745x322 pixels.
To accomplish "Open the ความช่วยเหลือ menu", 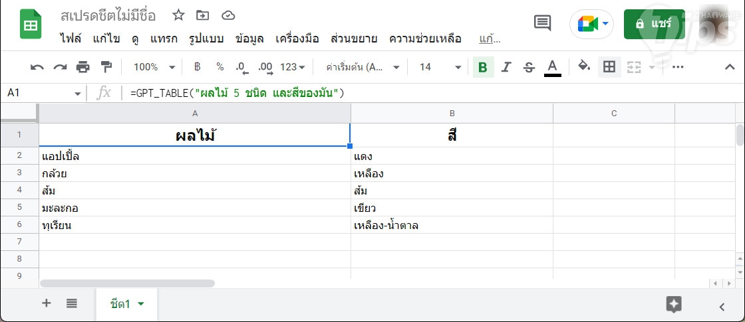I will (425, 39).
